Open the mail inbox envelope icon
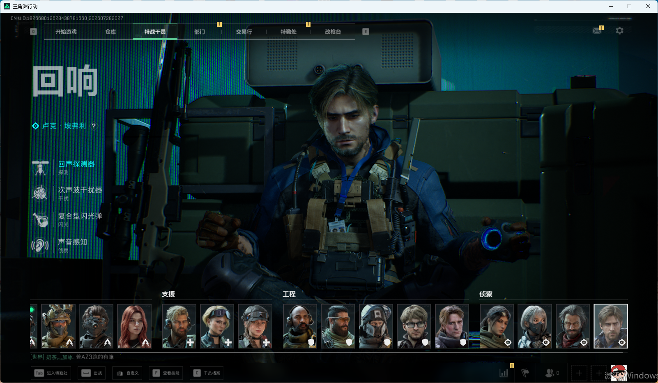658x383 pixels. [597, 31]
